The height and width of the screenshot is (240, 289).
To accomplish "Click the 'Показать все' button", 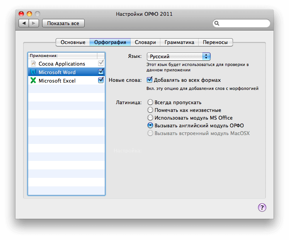I will 63,23.
